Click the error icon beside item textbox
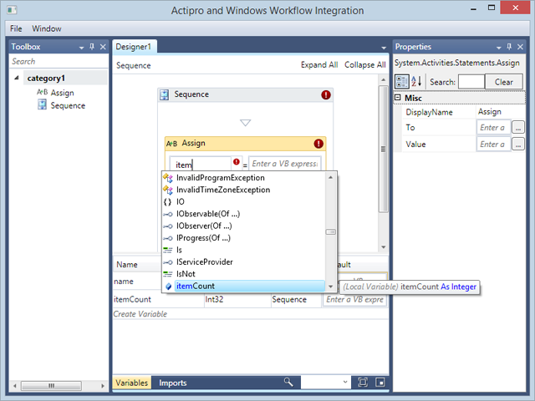Viewport: 535px width, 401px height. (236, 161)
